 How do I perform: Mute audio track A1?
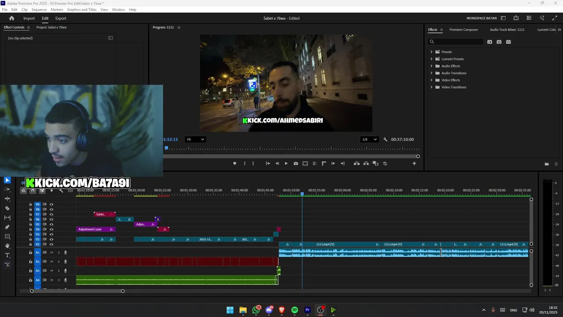[x=51, y=252]
